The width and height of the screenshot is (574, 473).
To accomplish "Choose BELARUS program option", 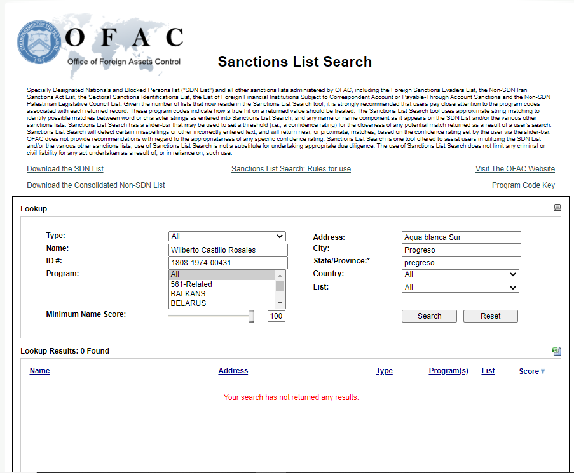I will click(188, 303).
